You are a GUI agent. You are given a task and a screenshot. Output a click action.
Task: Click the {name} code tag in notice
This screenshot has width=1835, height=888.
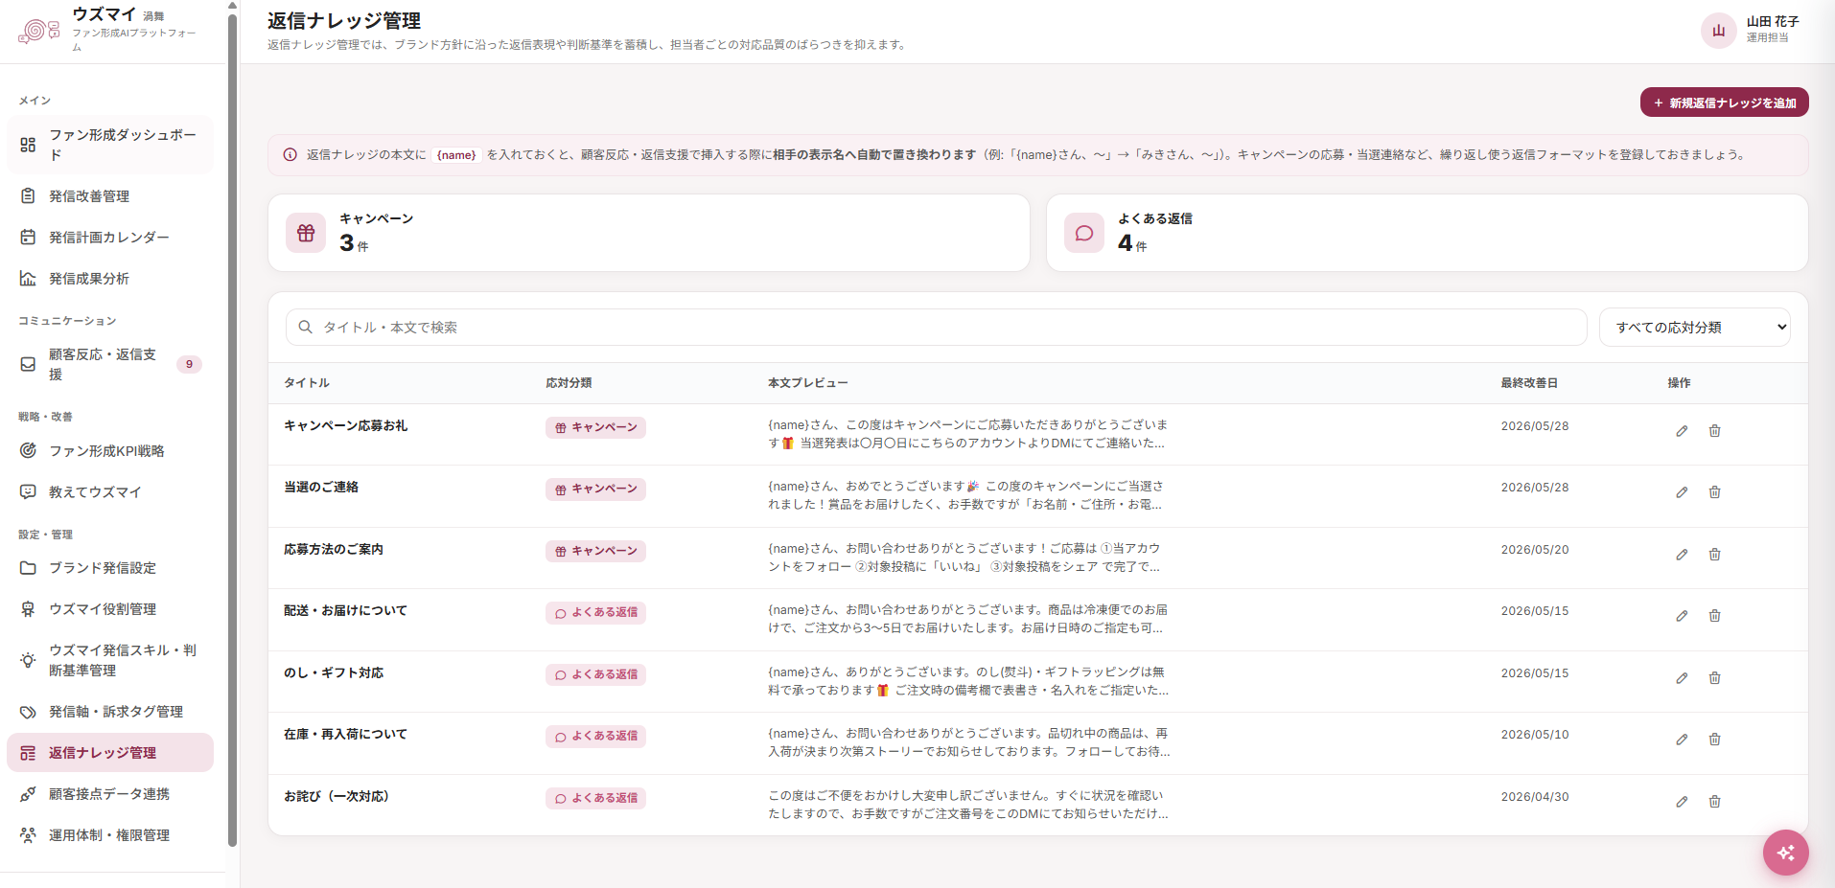point(456,155)
